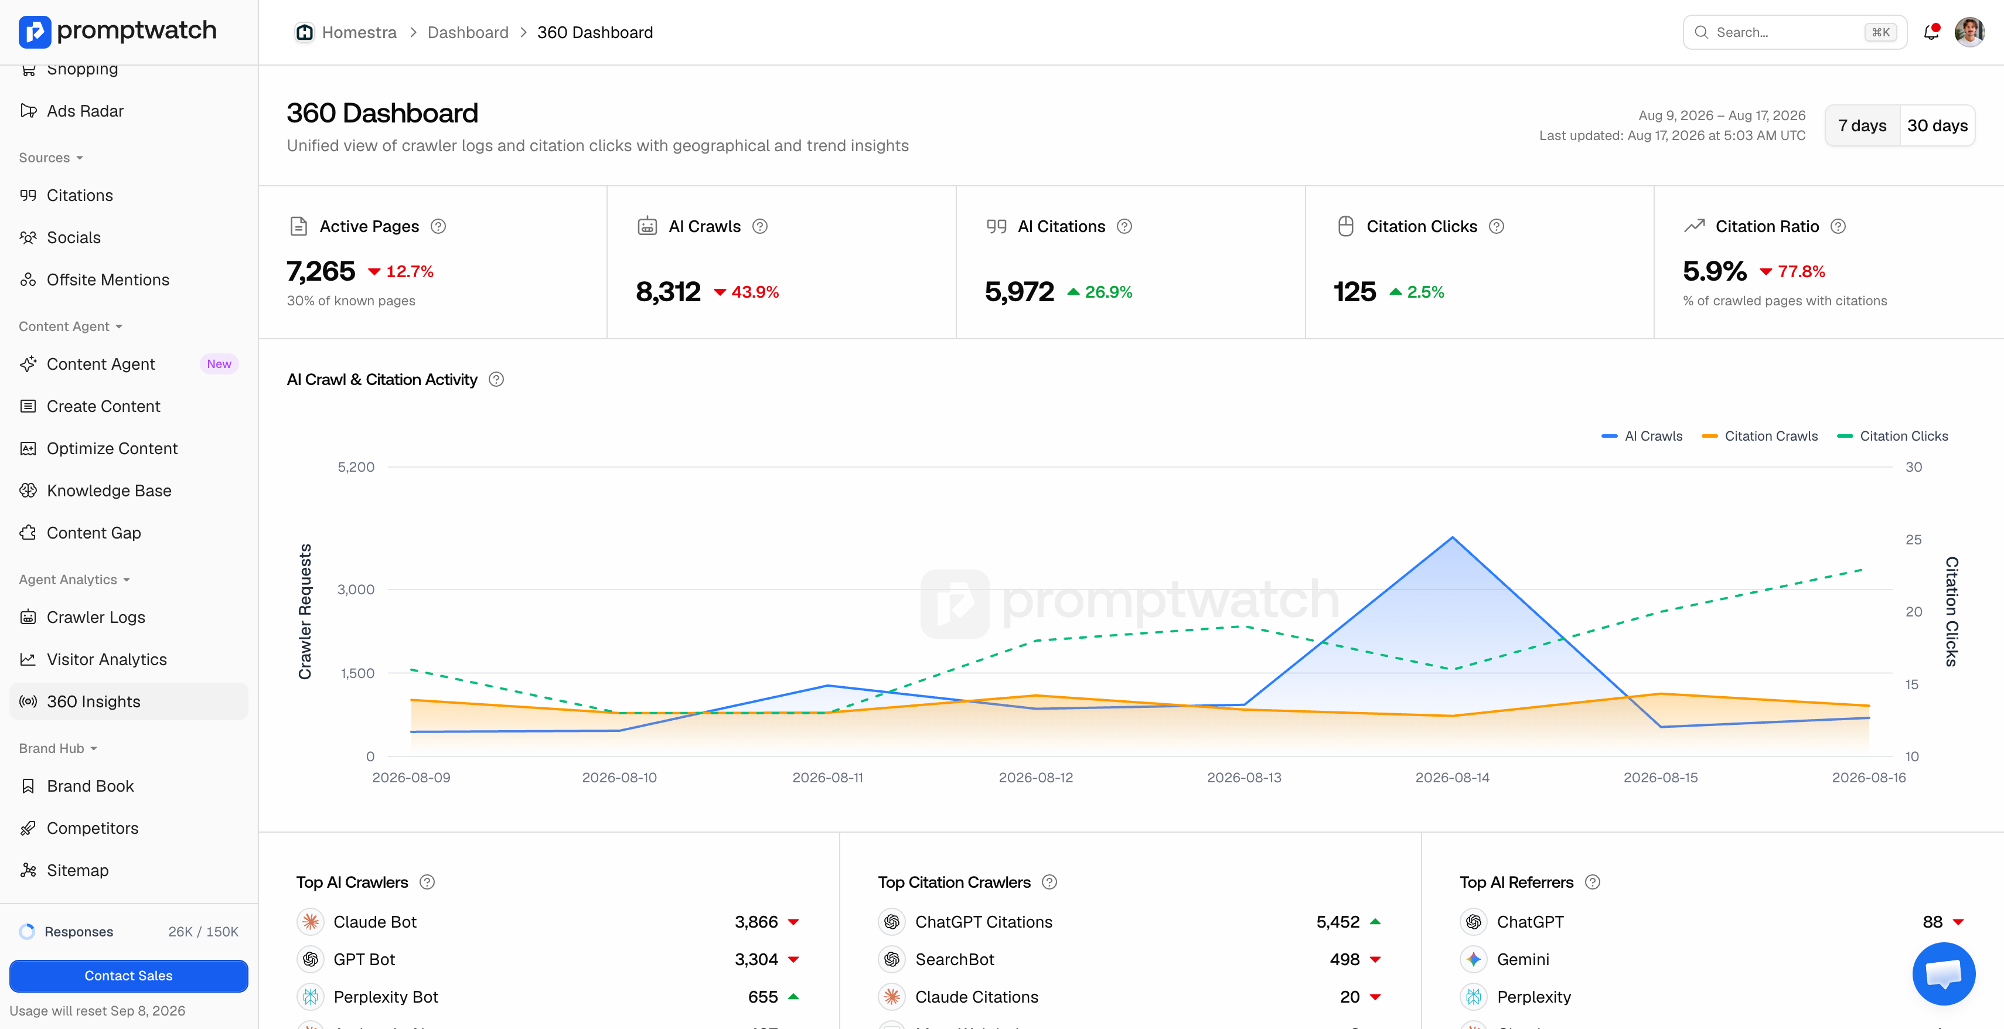Open Offsite Mentions page
Screen dimensions: 2004x1029
click(128, 279)
